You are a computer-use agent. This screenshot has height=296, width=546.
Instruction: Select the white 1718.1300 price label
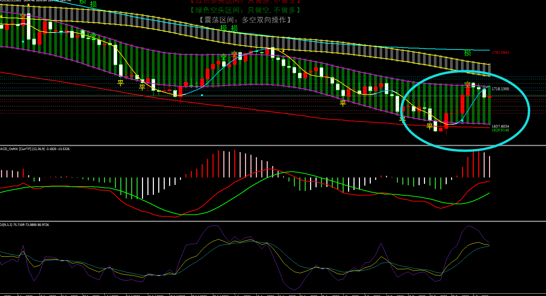500,89
